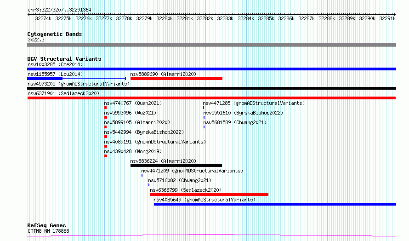Screen dimensions: 409x241
Task: Open nsv5442994 (ByrskaBishop2022) label
Action: [x=144, y=132]
